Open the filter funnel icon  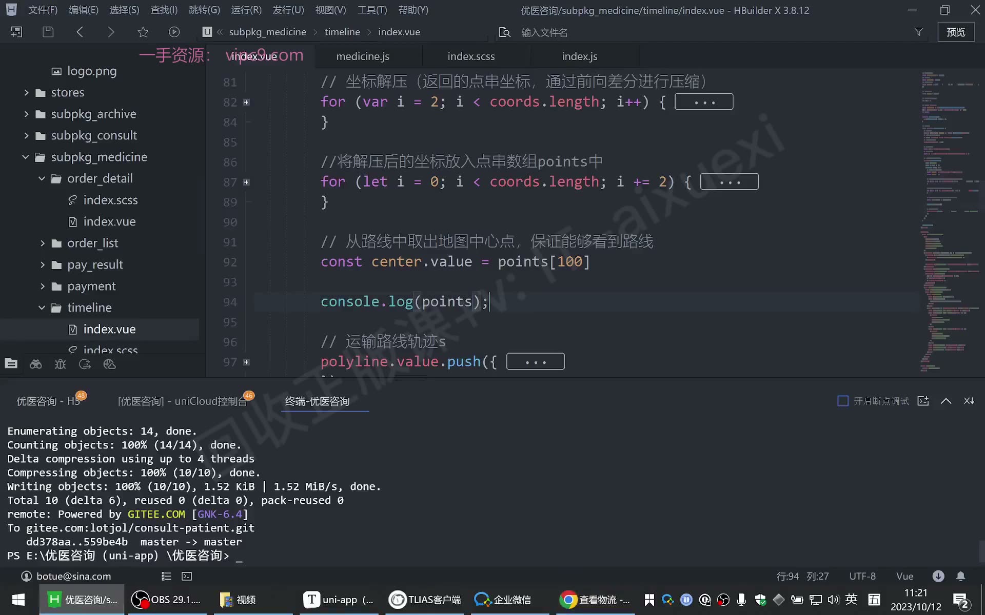pyautogui.click(x=919, y=32)
